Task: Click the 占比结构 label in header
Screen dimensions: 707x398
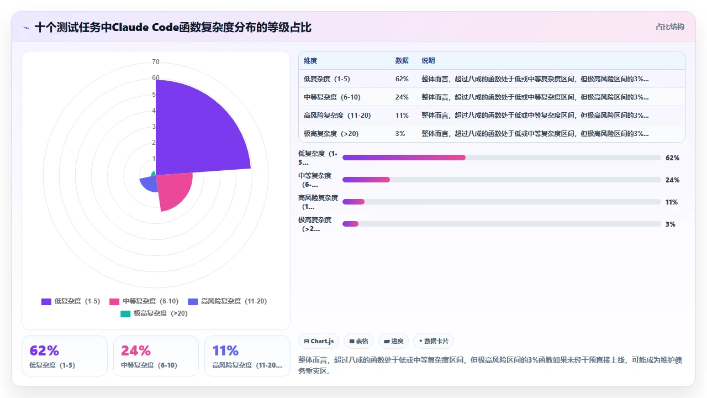Action: (670, 27)
